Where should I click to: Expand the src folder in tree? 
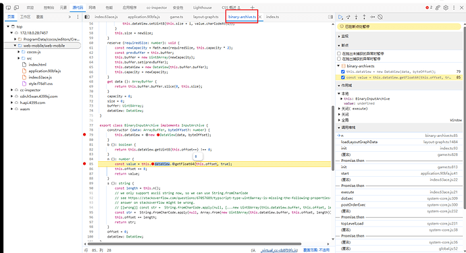click(19, 58)
